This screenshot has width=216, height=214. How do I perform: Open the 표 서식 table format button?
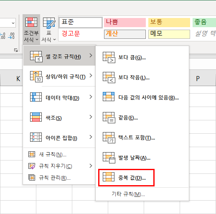tap(49, 30)
